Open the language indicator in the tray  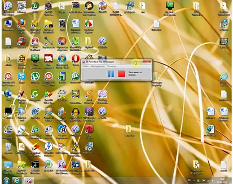pyautogui.click(x=189, y=180)
